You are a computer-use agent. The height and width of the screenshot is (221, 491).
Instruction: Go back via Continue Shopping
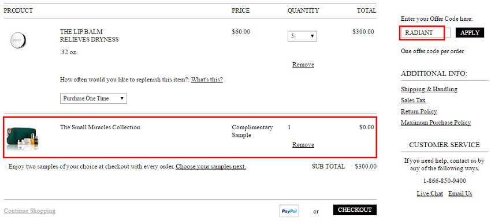click(x=29, y=211)
